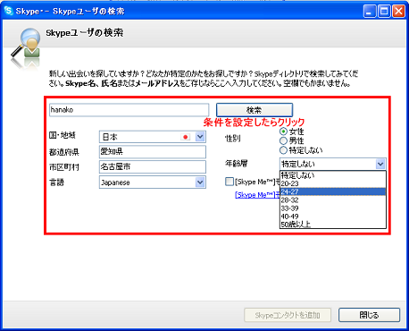Viewport: 409px width, 331px height.
Task: Click the user search magnifier icon
Action: (26, 44)
